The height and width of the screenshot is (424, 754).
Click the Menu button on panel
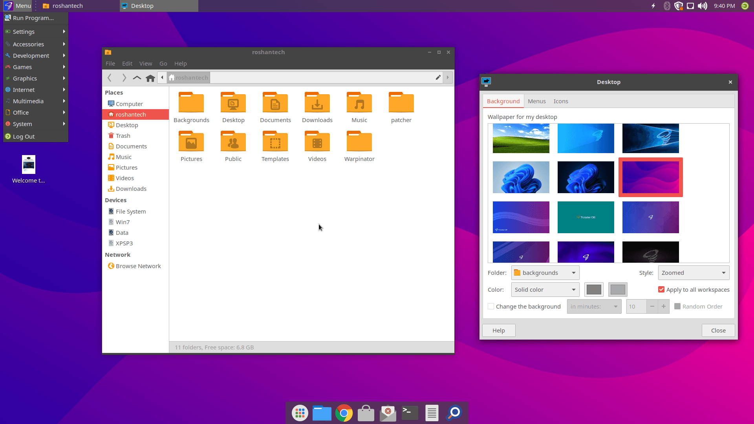[x=18, y=6]
